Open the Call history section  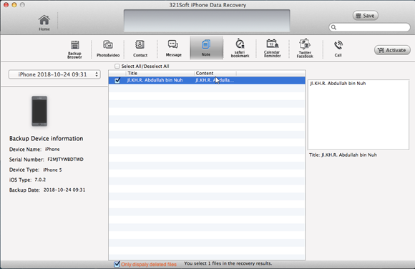pyautogui.click(x=338, y=49)
